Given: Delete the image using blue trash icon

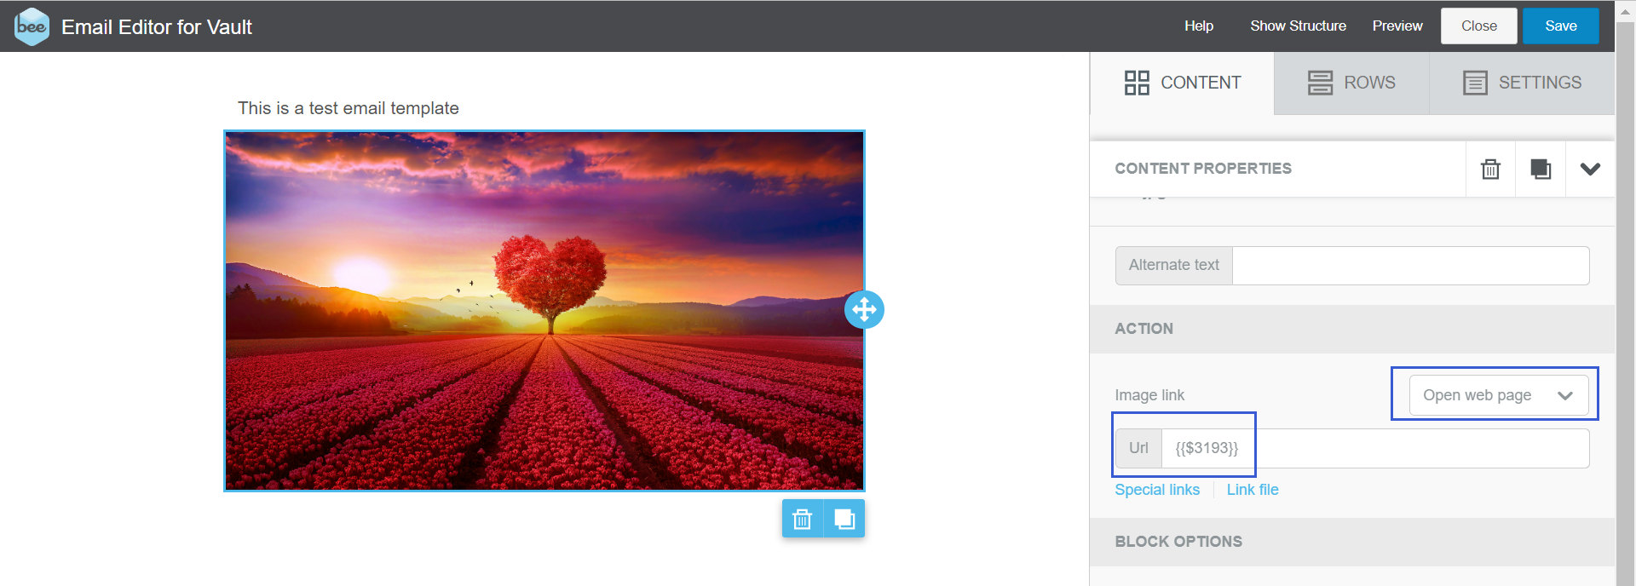Looking at the screenshot, I should tap(803, 519).
